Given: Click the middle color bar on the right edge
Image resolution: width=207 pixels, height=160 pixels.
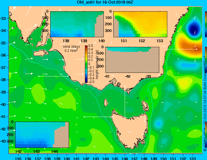Looking at the screenshot, I should click(206, 60).
